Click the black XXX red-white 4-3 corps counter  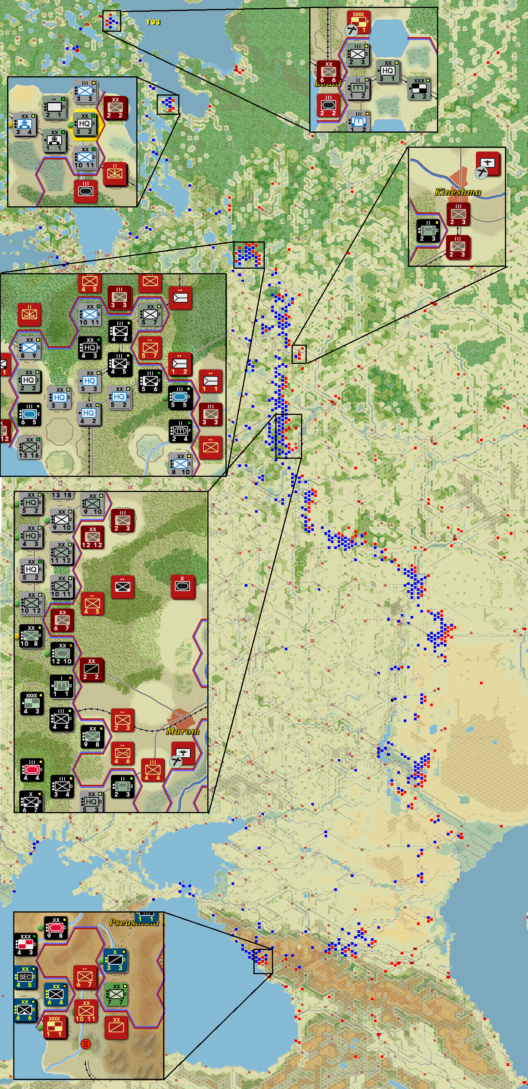(x=25, y=944)
